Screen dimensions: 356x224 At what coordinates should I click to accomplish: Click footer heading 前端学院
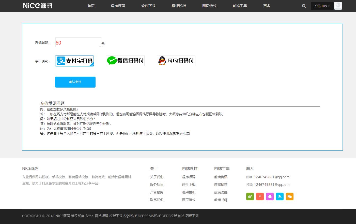pos(222,168)
